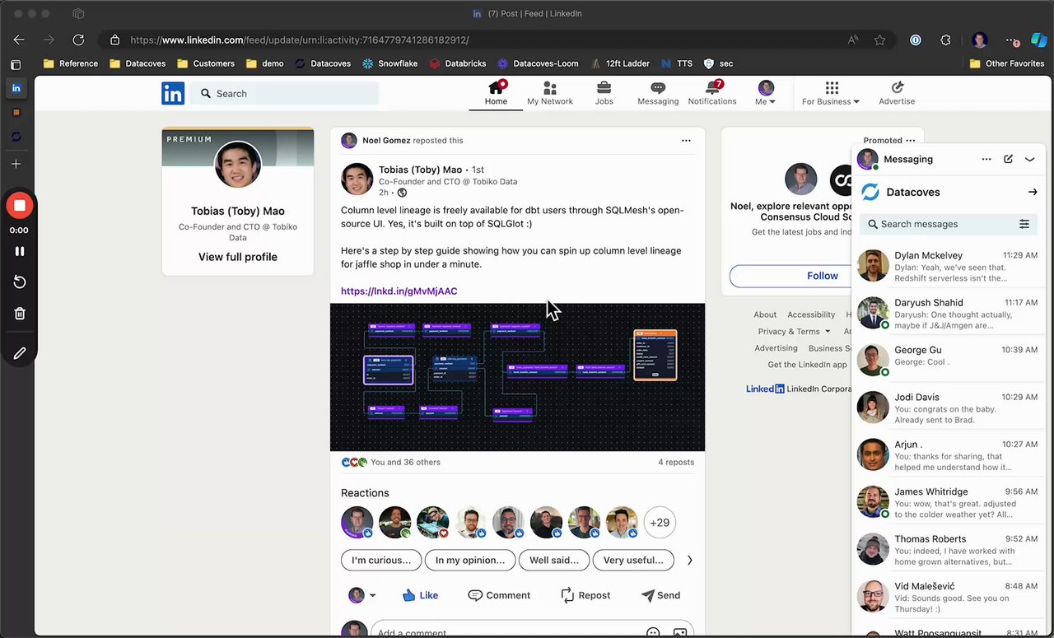Open messaging options three-dot menu
The image size is (1054, 638).
click(986, 159)
